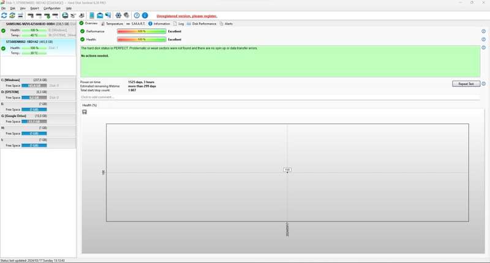Switch to the Disk Performance tab

pos(202,24)
